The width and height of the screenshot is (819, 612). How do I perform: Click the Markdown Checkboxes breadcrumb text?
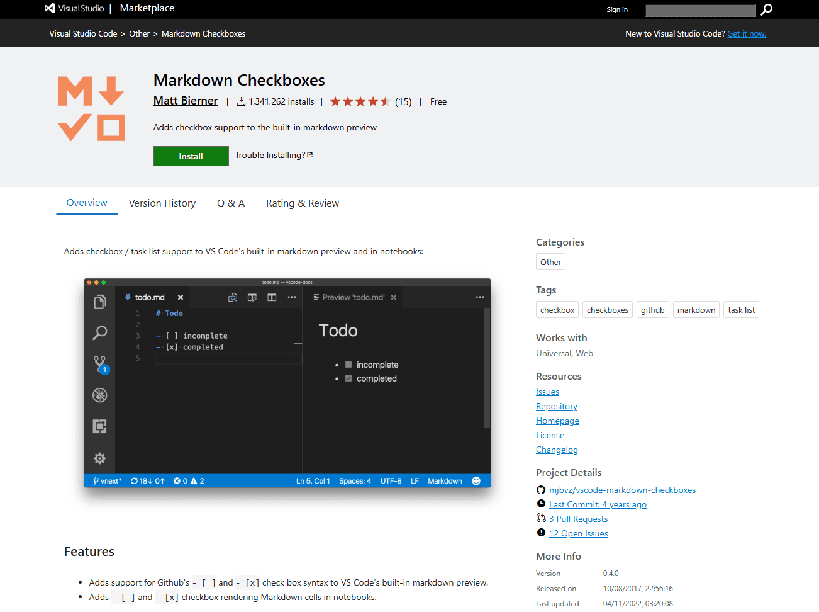pos(203,34)
